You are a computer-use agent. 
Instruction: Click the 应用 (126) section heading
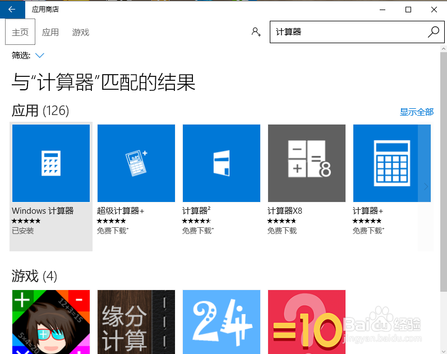click(x=40, y=111)
